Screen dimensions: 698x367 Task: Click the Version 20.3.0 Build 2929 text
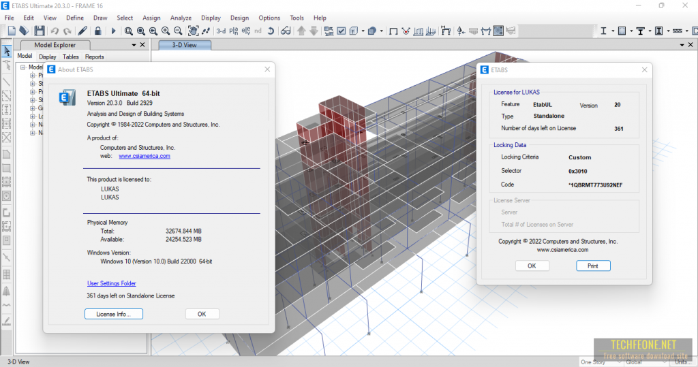coord(120,103)
